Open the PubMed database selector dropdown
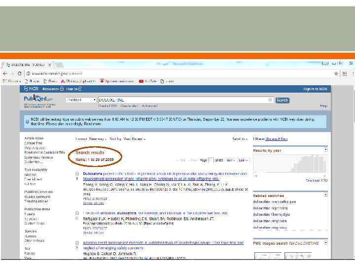The image size is (355, 266). [81, 100]
